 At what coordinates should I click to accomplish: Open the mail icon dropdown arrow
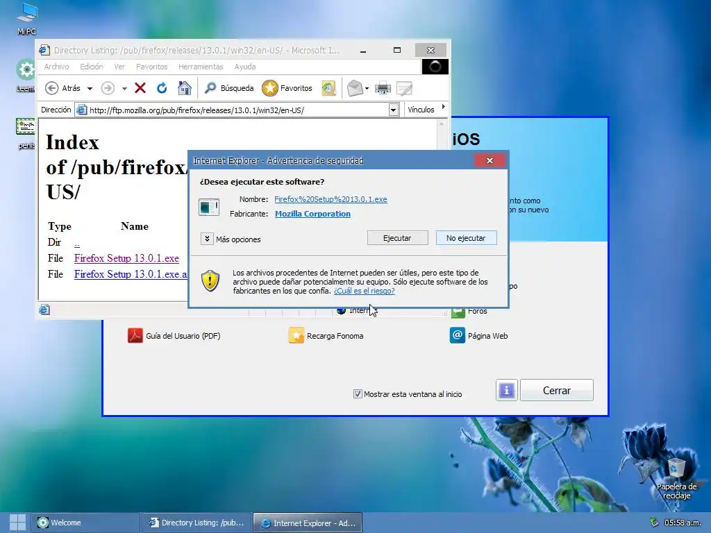[367, 88]
